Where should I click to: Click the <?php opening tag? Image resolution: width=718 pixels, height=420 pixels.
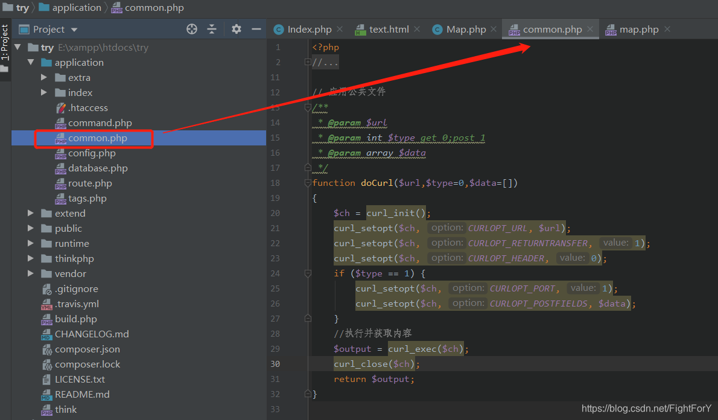(x=326, y=47)
